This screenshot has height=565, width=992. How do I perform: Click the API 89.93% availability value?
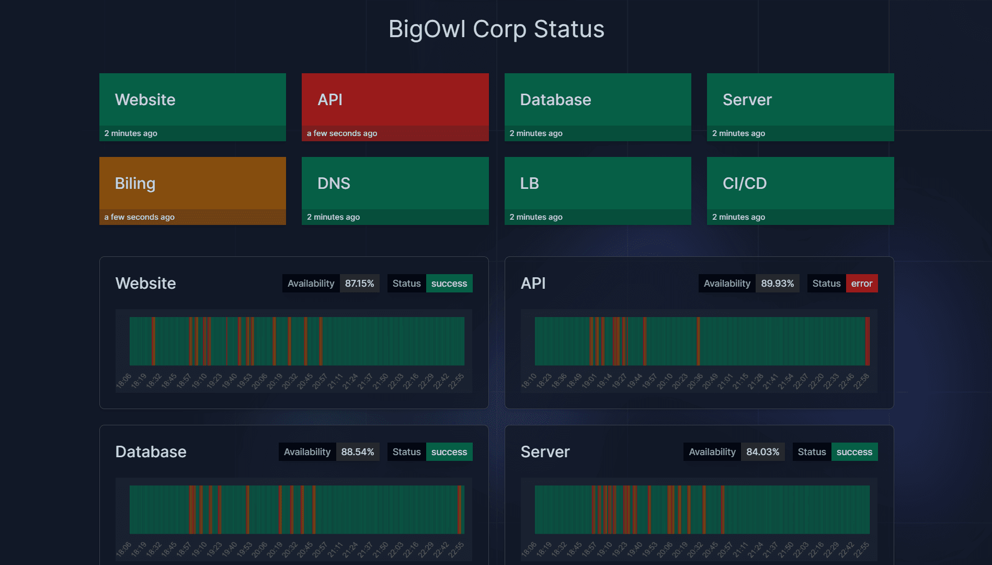[777, 284]
